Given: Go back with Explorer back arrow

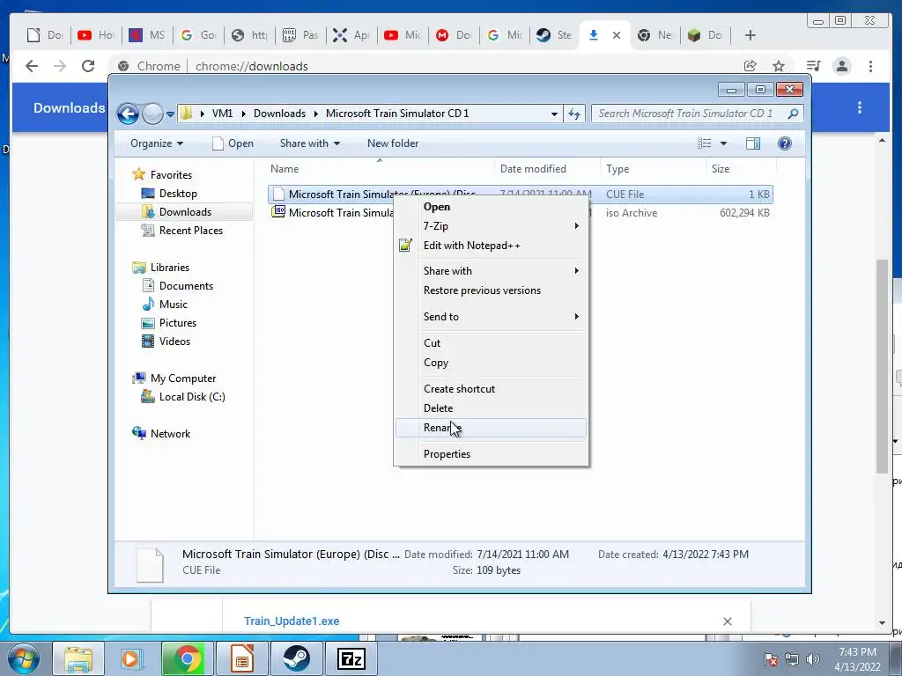Looking at the screenshot, I should [128, 114].
